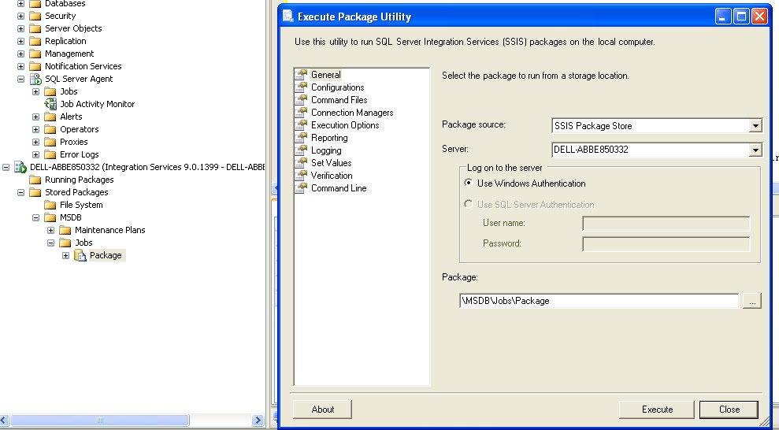Expand the Jobs node under SQL Server Agent

[35, 91]
